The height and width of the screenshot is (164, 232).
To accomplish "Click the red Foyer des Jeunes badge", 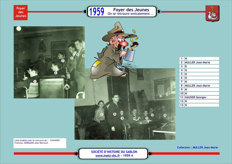I will (x=21, y=12).
